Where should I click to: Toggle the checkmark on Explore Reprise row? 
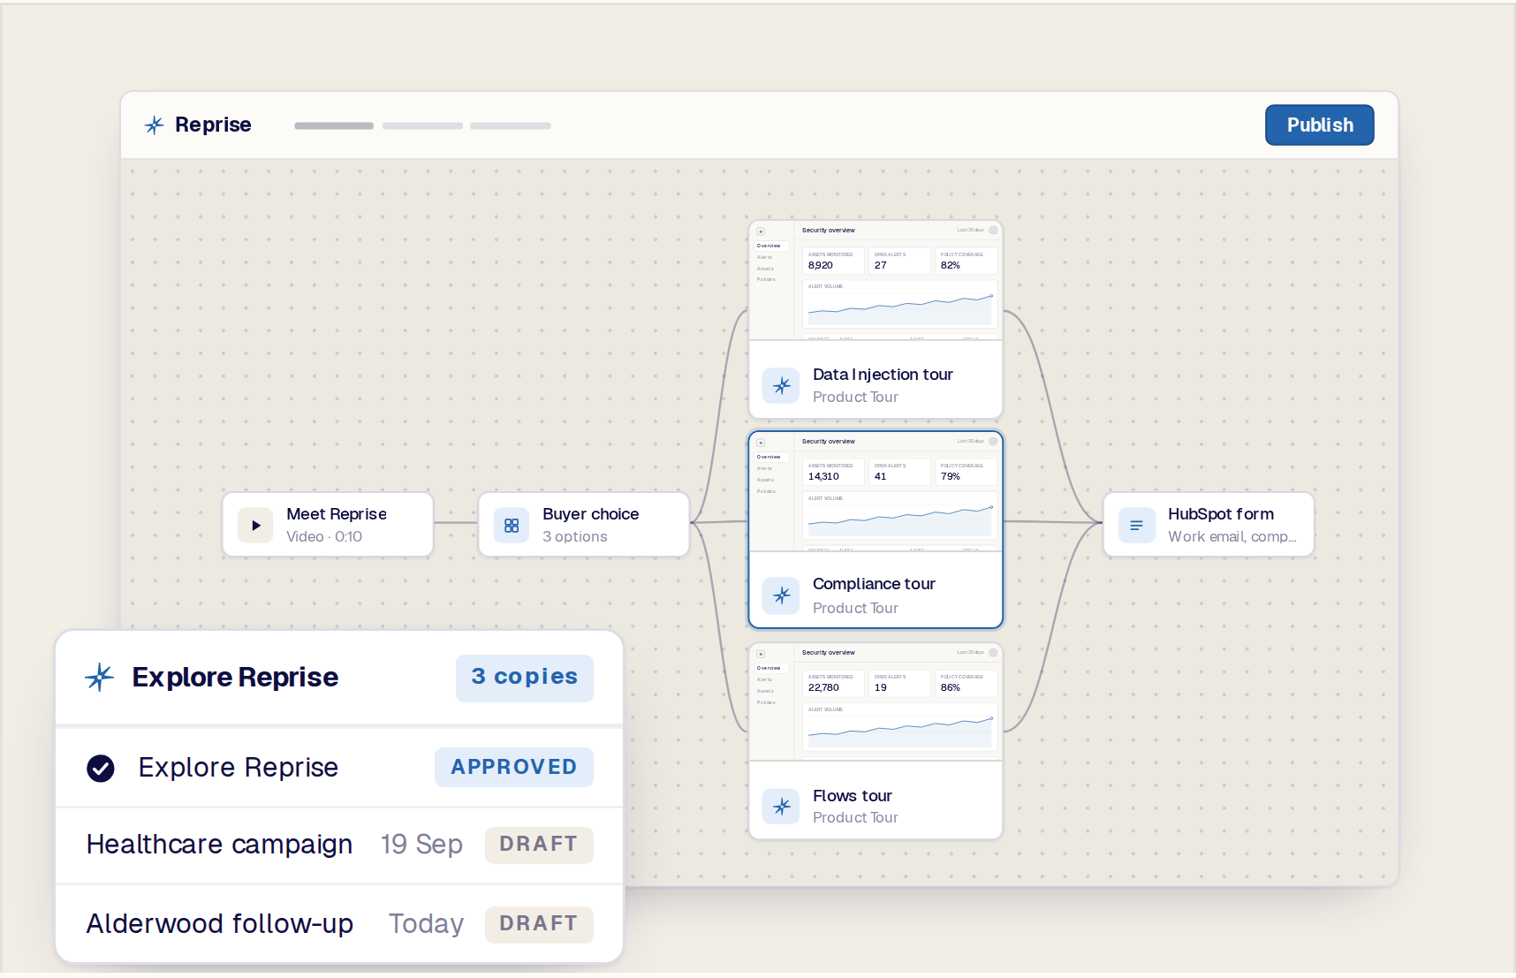pos(101,769)
